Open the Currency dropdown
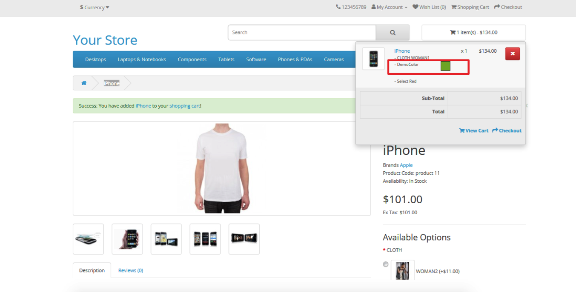576x292 pixels. click(95, 7)
